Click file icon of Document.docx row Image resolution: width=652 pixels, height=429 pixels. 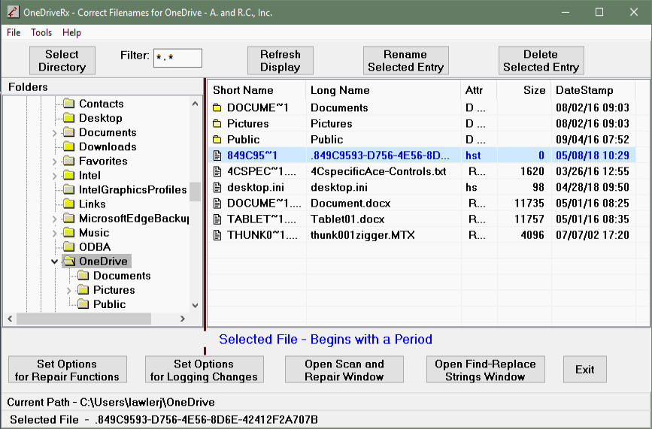pos(217,203)
